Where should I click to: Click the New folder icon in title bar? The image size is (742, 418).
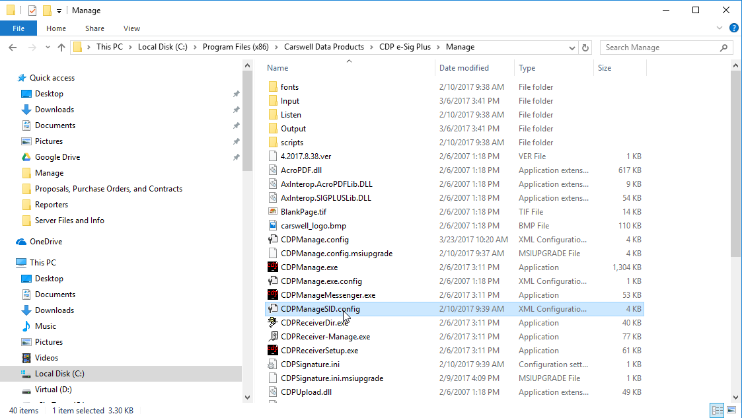pyautogui.click(x=46, y=10)
